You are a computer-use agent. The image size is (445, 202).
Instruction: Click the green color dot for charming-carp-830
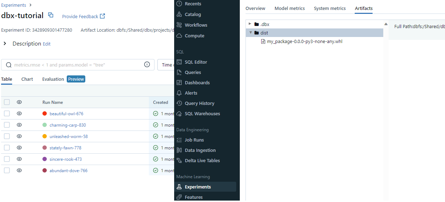(x=45, y=125)
